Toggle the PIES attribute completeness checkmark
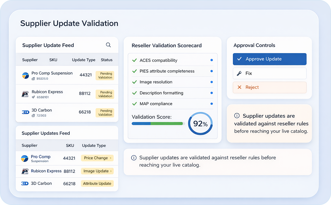Image resolution: width=331 pixels, height=205 pixels. pos(134,71)
